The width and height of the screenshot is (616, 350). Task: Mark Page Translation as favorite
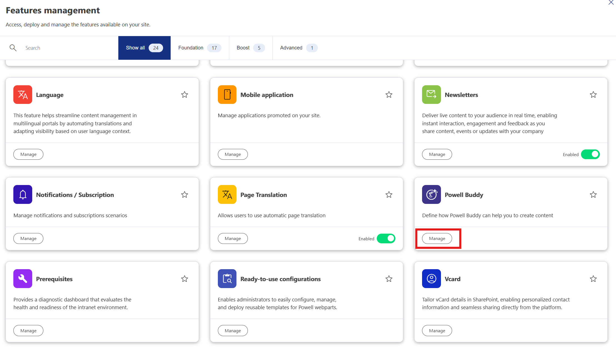(x=389, y=195)
